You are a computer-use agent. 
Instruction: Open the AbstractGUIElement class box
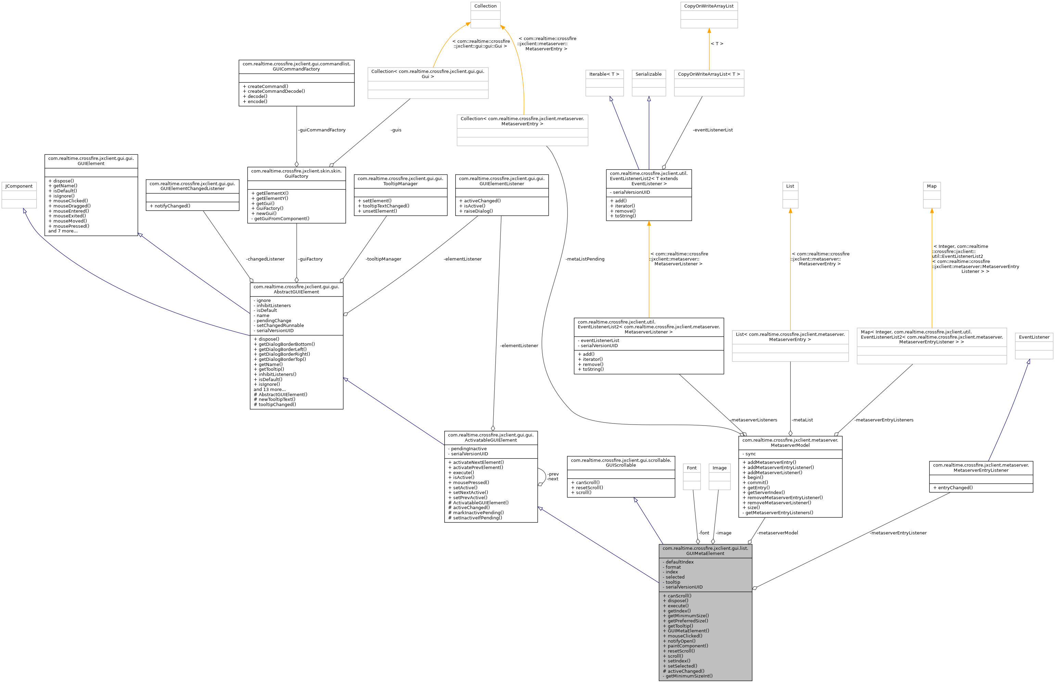pyautogui.click(x=296, y=346)
